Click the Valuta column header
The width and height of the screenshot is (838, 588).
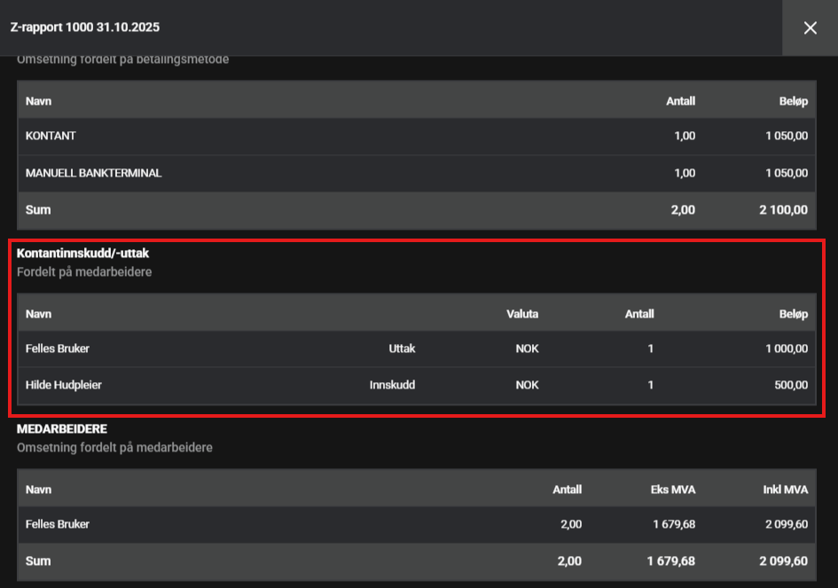[522, 314]
